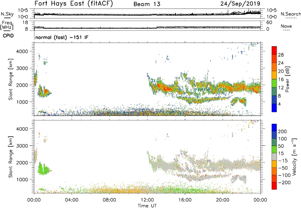Click the '20:00' time tick label
The height and width of the screenshot is (208, 301).
coord(222,200)
